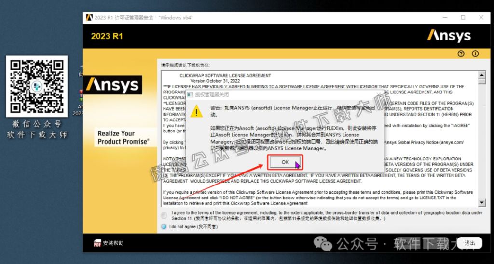Click the 2023 R1 version label
Screen dimensions: 494x264
(107, 36)
